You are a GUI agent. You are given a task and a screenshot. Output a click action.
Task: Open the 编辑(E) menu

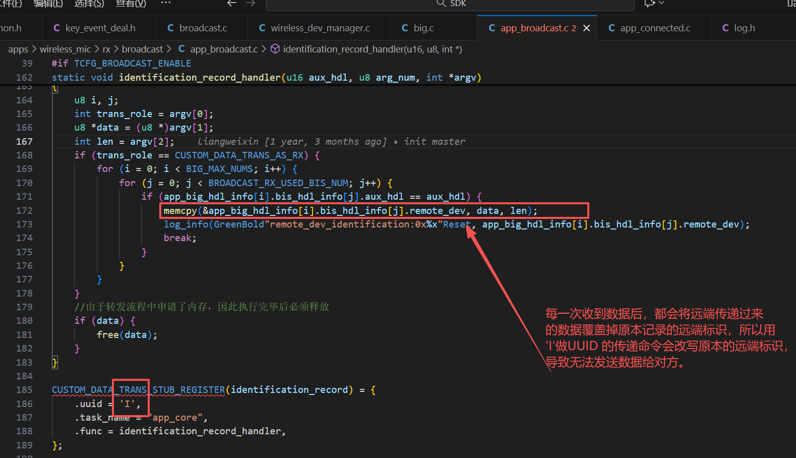pos(48,4)
